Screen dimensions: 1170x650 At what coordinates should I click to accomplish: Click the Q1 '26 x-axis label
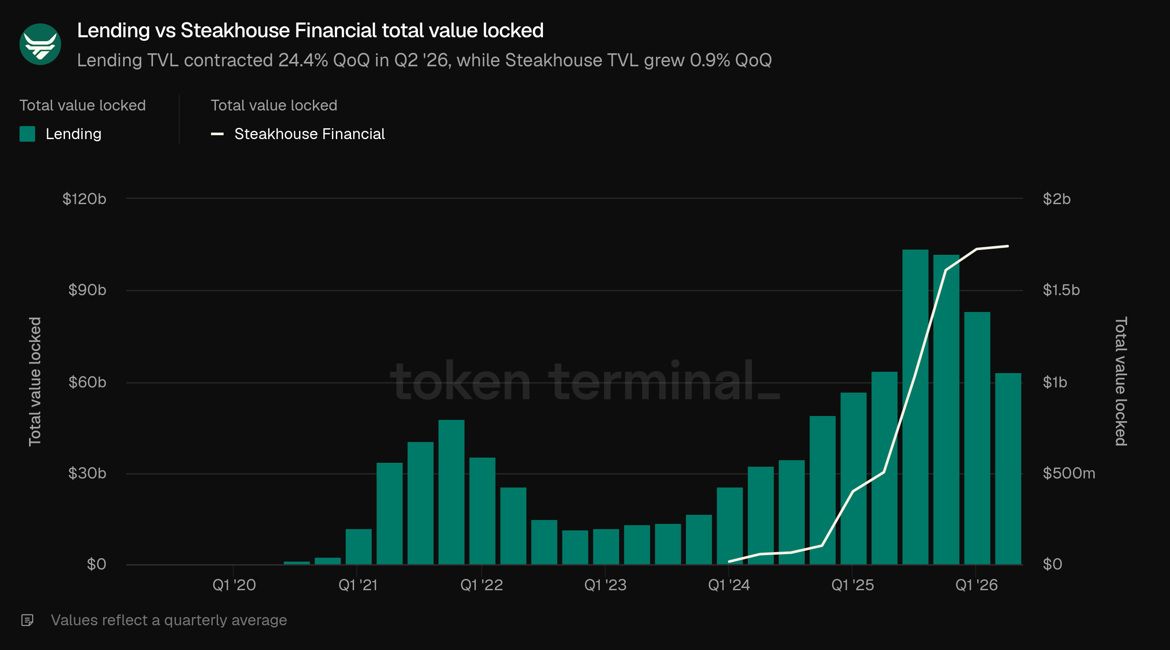click(x=976, y=585)
